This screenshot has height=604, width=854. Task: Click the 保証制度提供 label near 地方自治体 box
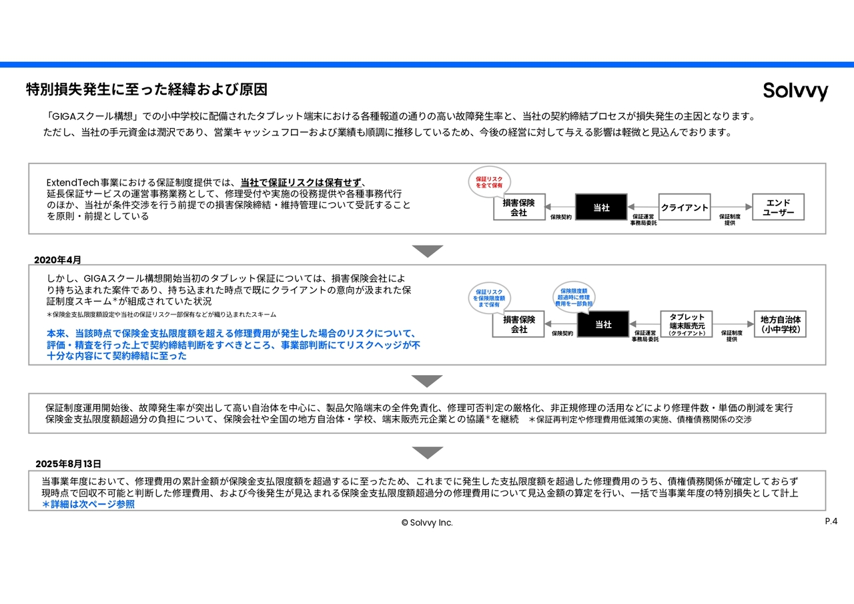pyautogui.click(x=732, y=336)
